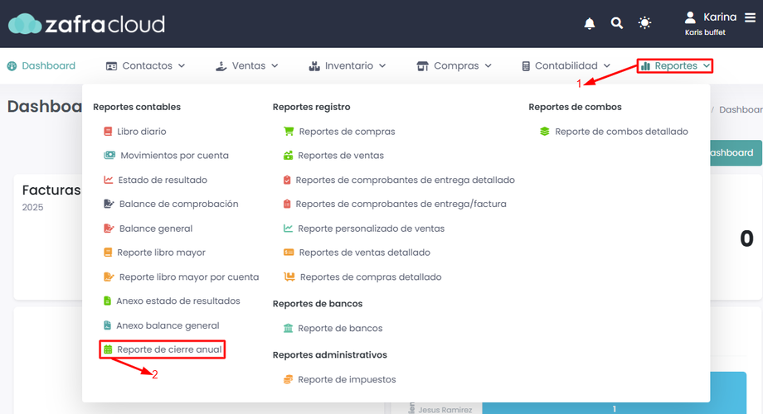The height and width of the screenshot is (414, 763).
Task: Click Anexo estado de resultados file icon
Action: click(108, 301)
